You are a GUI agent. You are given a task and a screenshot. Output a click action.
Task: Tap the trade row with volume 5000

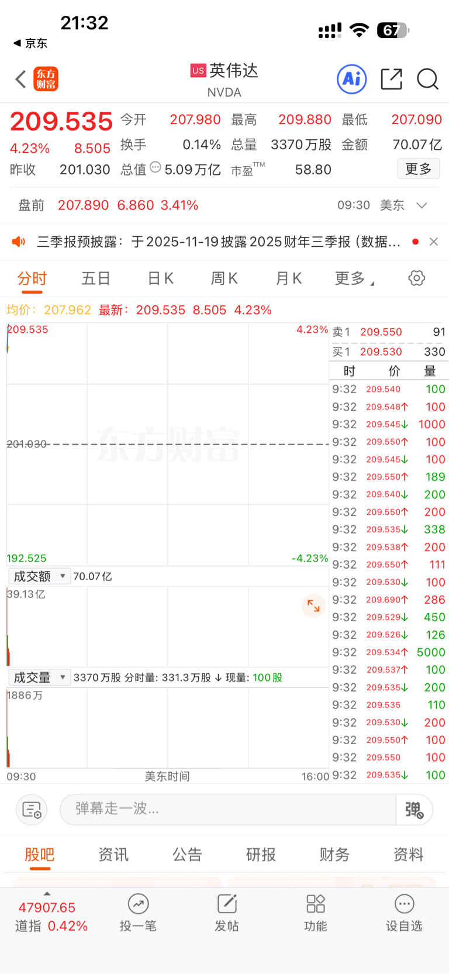(x=389, y=652)
